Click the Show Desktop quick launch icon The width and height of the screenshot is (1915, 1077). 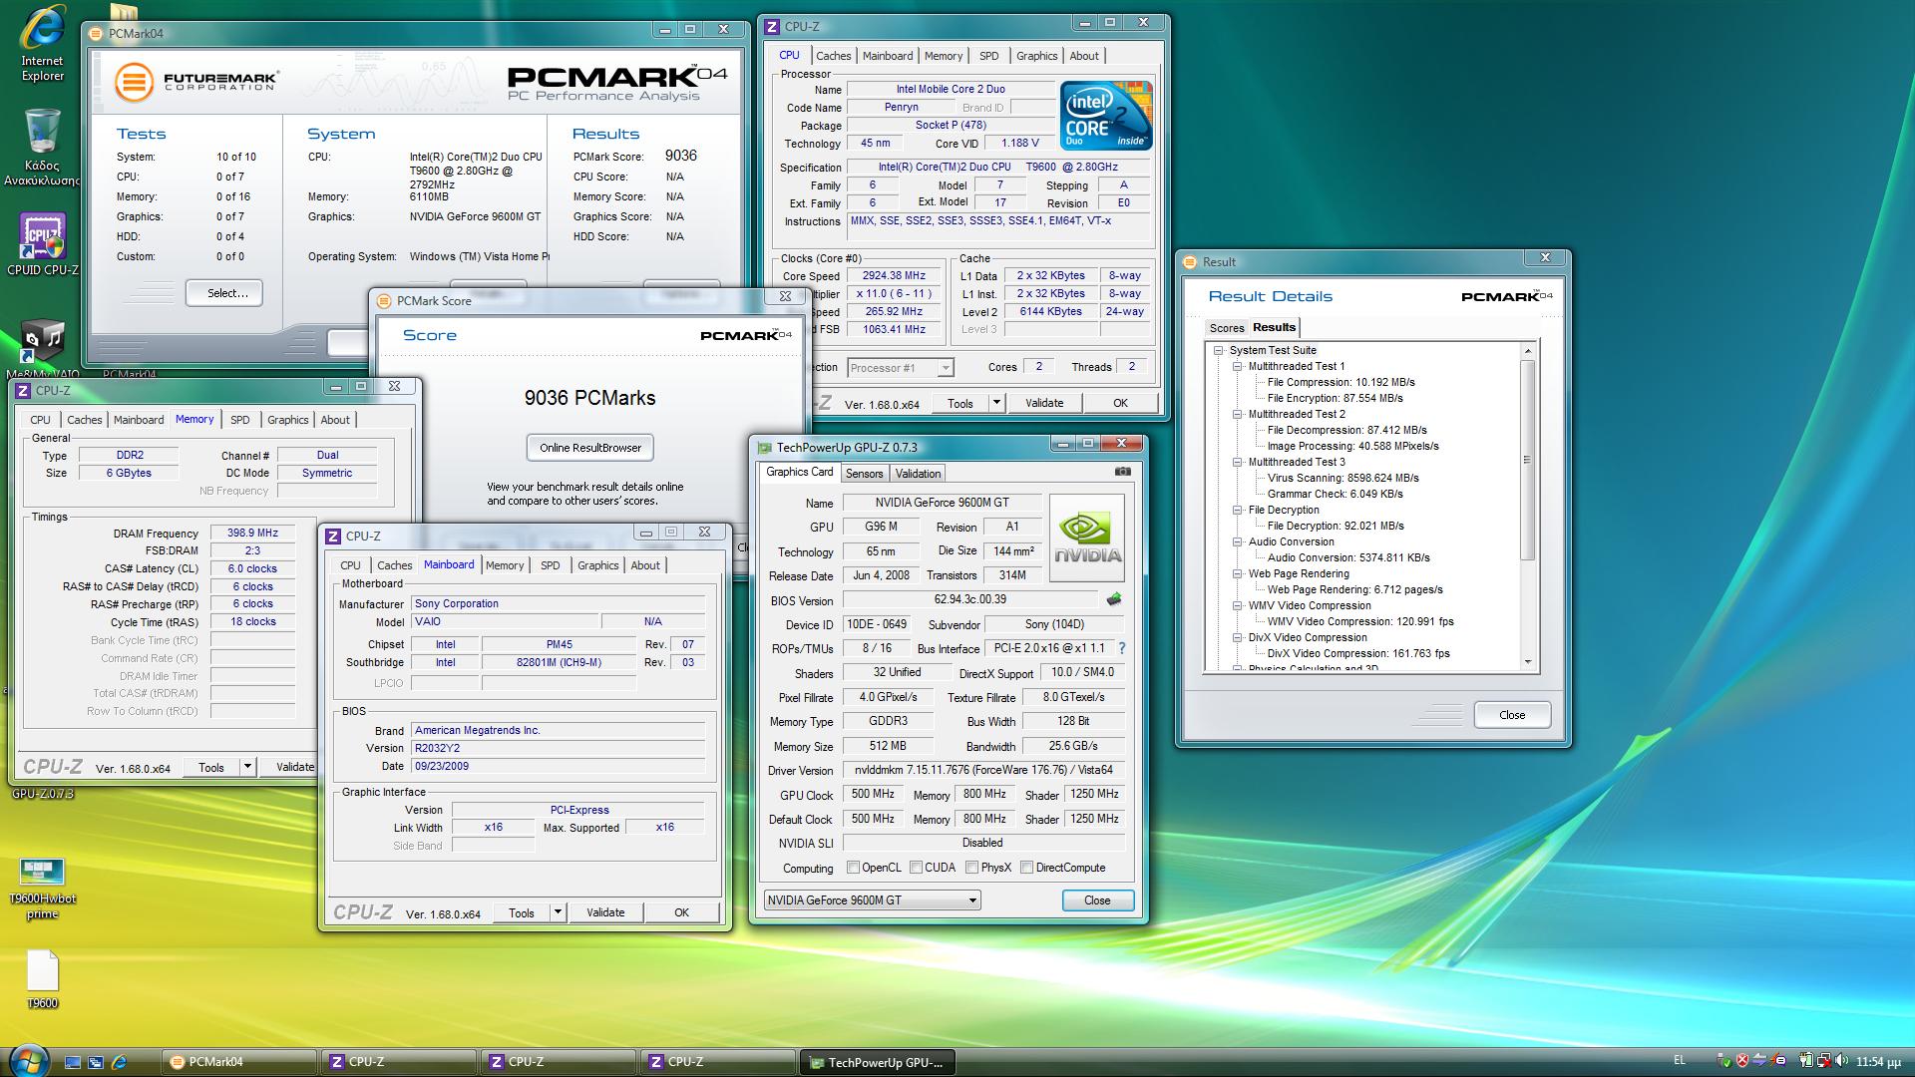pyautogui.click(x=73, y=1062)
